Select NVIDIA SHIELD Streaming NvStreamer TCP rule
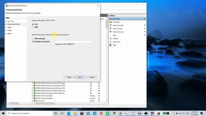This screenshot has width=206, height=116. click(x=51, y=85)
